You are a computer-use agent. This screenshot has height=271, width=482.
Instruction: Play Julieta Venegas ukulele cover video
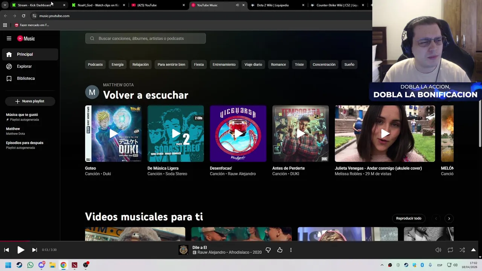385,134
